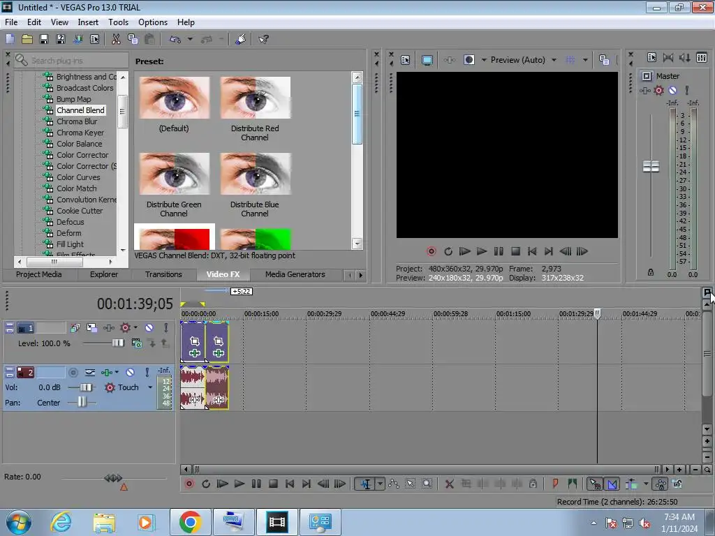The width and height of the screenshot is (715, 536).
Task: Toggle Automatic Crossfades in timeline toolbar
Action: [612, 484]
